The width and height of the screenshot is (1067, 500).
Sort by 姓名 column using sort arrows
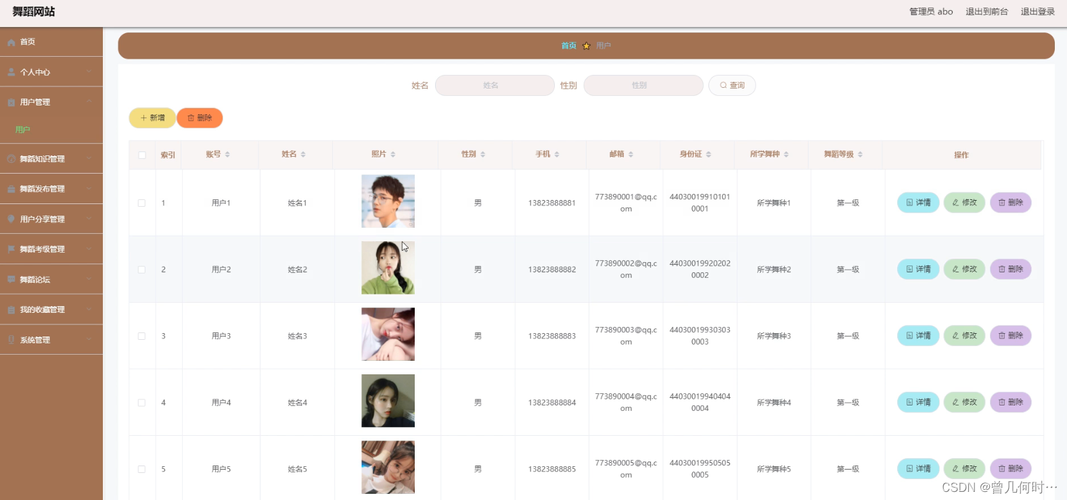click(303, 155)
